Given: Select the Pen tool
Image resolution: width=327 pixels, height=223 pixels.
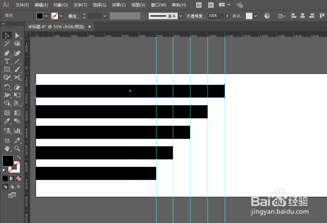Looking at the screenshot, I should (7, 53).
